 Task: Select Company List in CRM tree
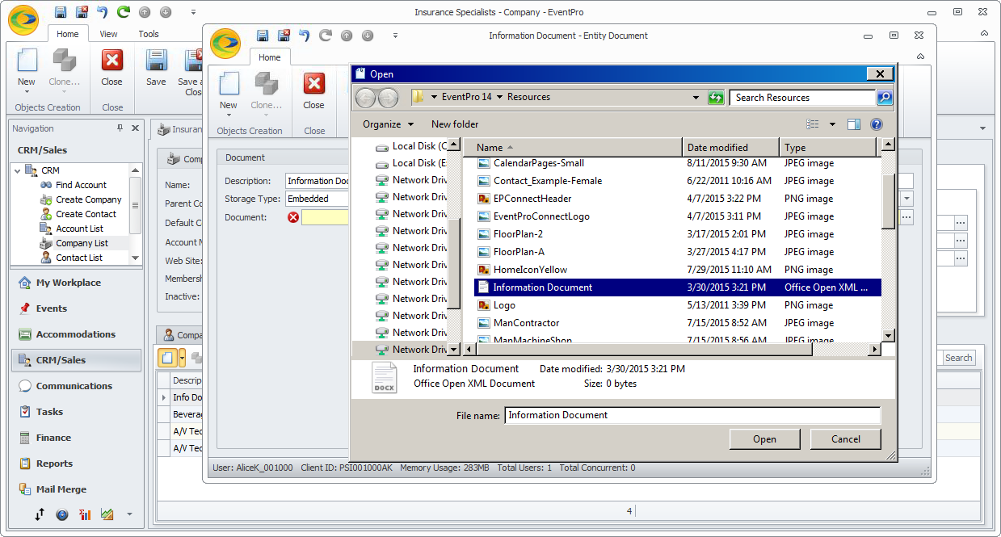pos(82,243)
